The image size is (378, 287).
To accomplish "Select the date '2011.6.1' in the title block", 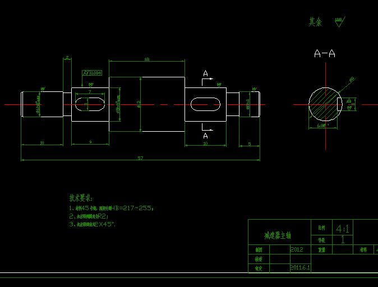I will click(300, 267).
